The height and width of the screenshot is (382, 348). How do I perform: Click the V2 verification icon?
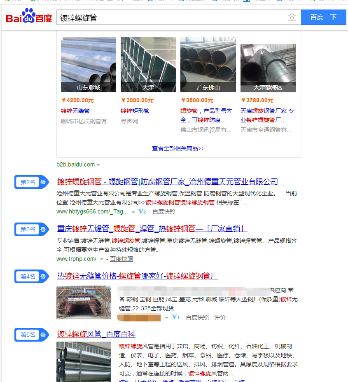click(142, 211)
